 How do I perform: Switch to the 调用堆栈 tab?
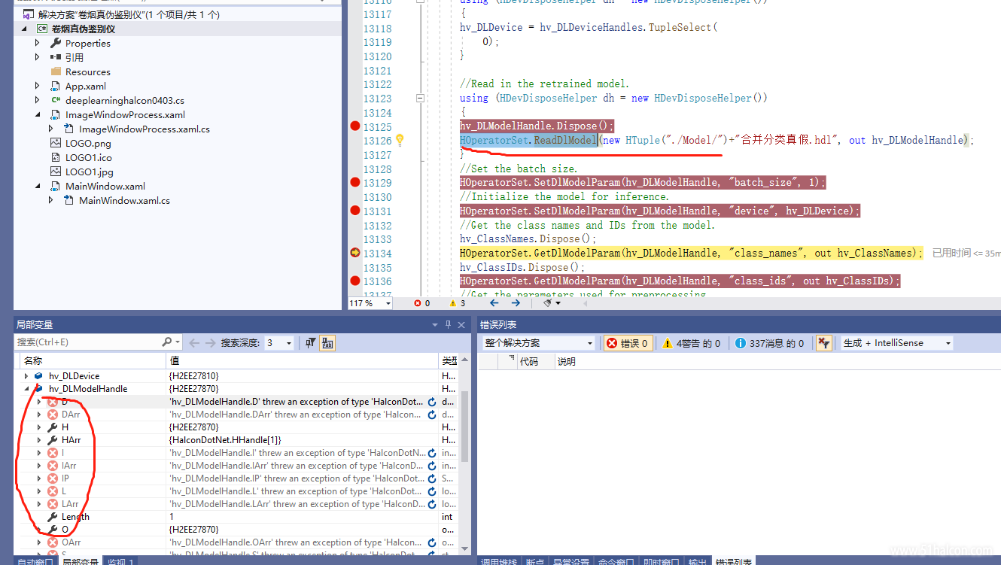499,561
